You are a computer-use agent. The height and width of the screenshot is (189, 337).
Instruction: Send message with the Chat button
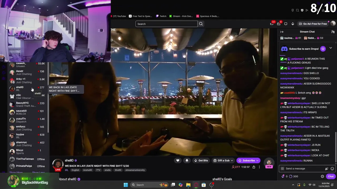point(331,176)
